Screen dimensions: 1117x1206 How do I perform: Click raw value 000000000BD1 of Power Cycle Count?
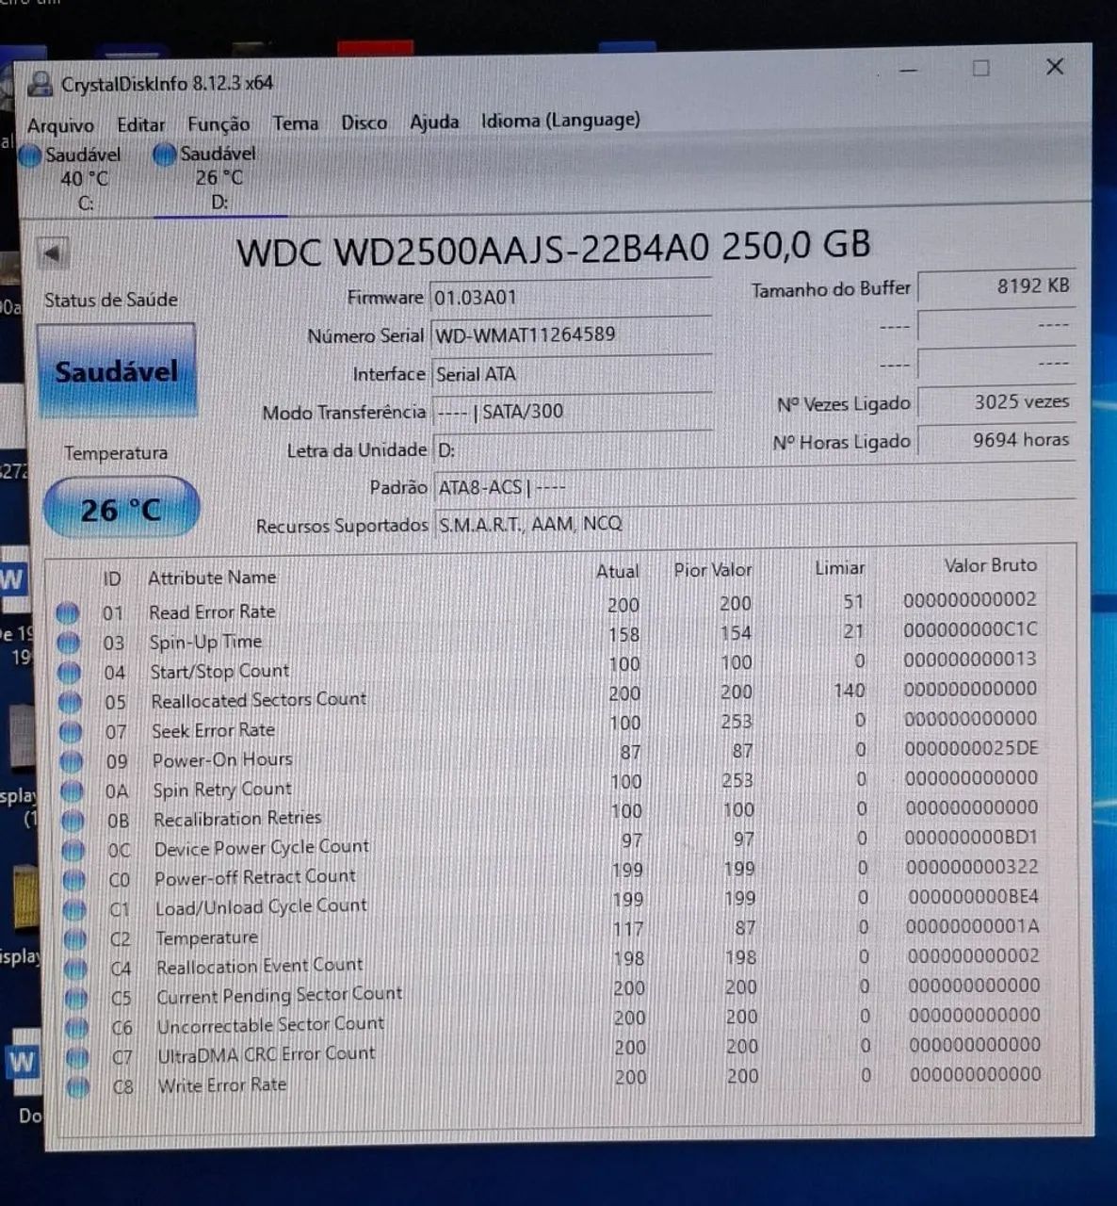point(972,837)
